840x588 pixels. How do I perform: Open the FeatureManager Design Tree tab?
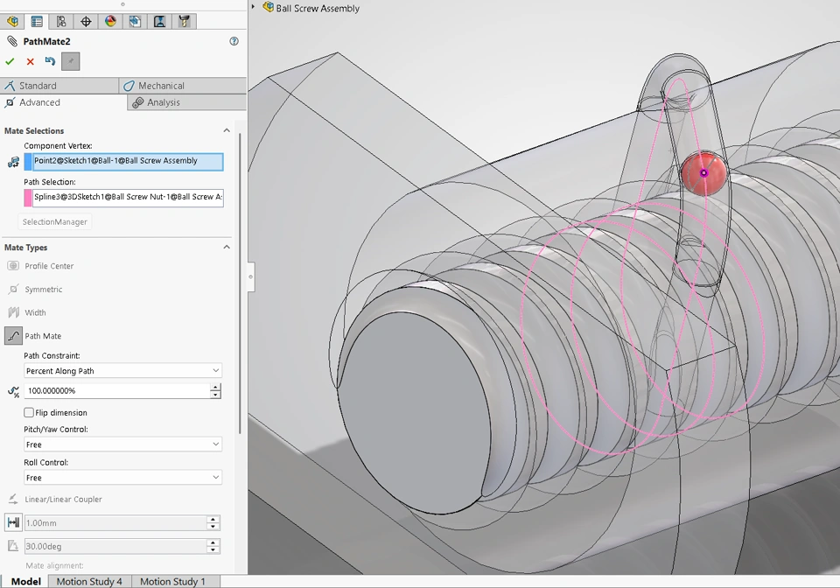(x=12, y=21)
